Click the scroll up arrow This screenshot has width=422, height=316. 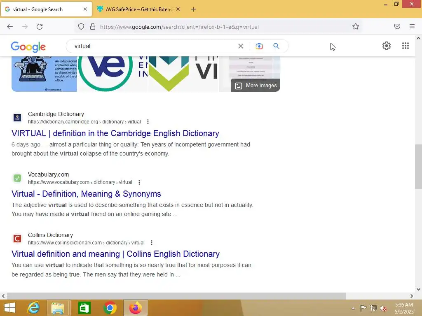(x=418, y=38)
